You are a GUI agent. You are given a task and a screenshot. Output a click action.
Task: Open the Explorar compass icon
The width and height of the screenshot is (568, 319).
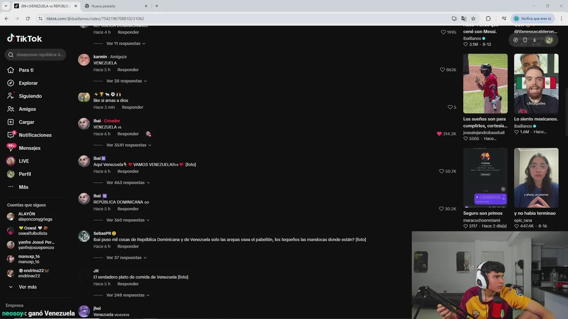click(x=11, y=83)
